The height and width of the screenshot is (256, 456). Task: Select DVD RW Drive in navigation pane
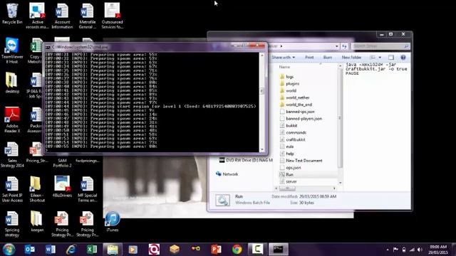246,160
